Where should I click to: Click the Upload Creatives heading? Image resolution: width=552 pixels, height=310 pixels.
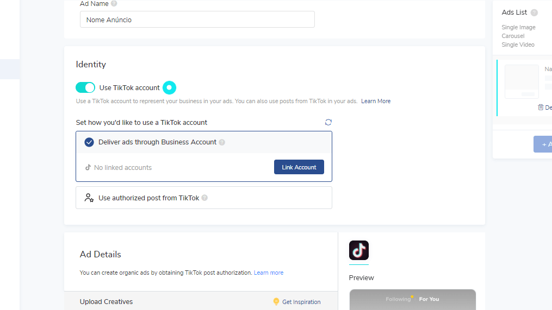106,301
